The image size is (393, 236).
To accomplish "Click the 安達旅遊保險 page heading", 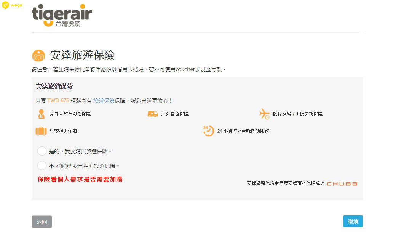I will [82, 55].
